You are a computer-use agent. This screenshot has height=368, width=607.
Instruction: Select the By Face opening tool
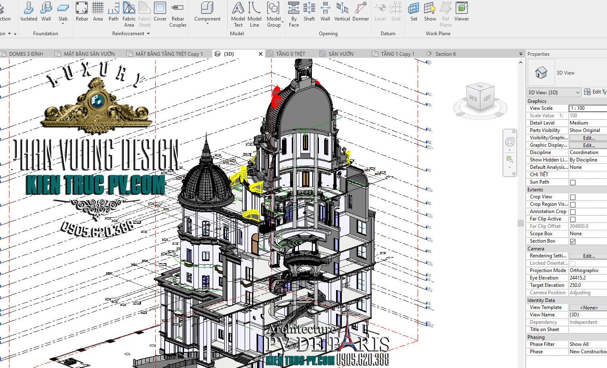pos(294,15)
